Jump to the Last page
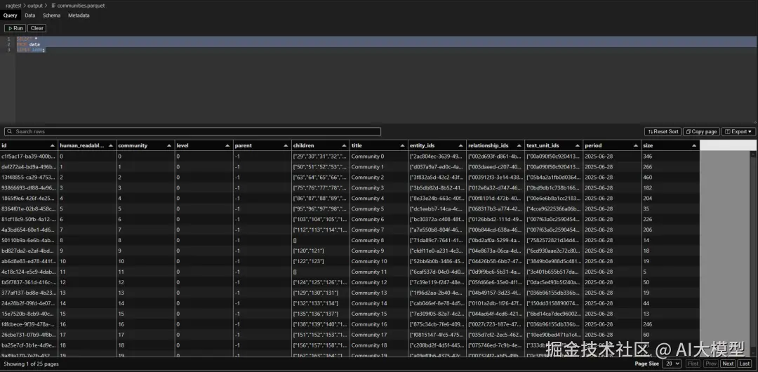Viewport: 758px width, 372px height. pyautogui.click(x=745, y=364)
